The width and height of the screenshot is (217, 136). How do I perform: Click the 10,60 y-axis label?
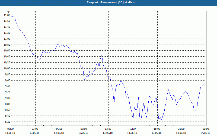point(7,51)
